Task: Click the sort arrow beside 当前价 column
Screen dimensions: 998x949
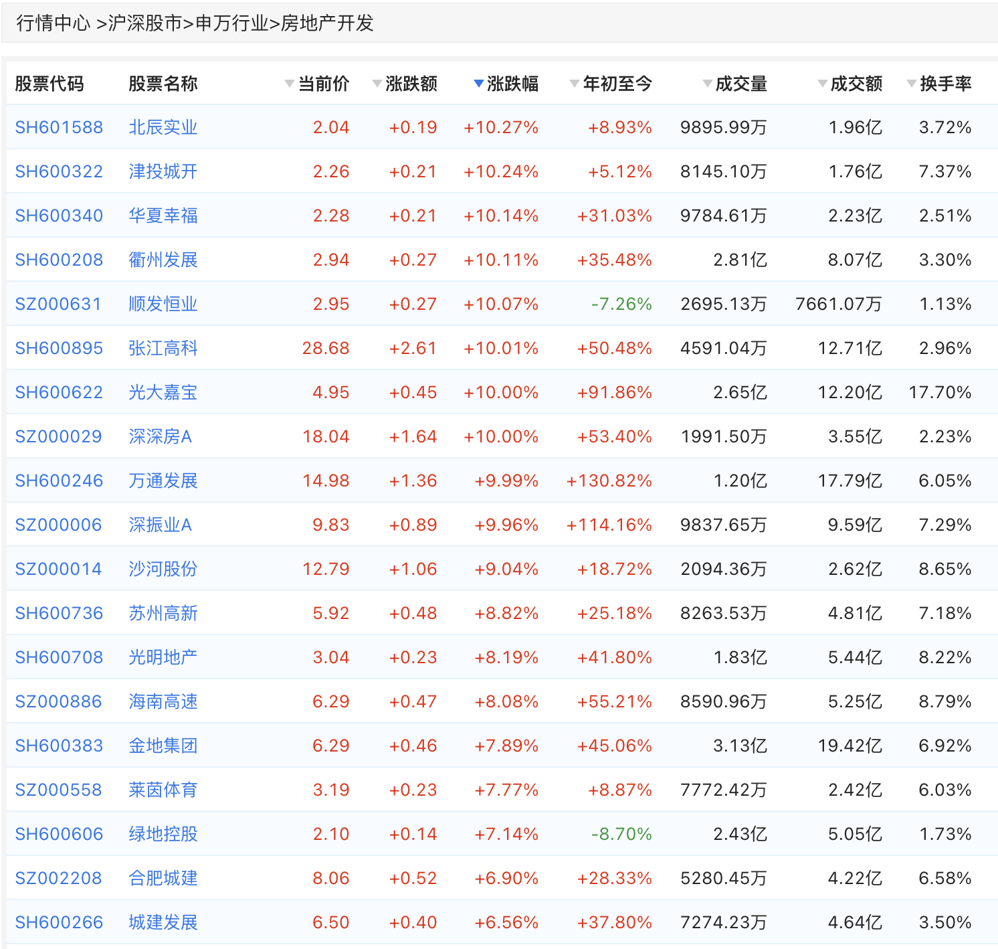Action: click(x=290, y=84)
